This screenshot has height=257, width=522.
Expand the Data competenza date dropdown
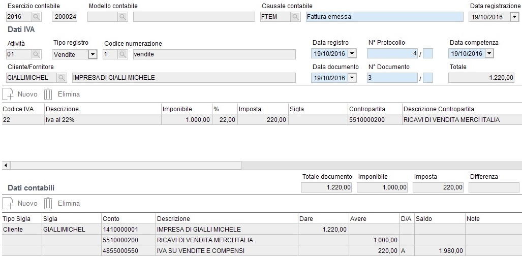pyautogui.click(x=489, y=54)
